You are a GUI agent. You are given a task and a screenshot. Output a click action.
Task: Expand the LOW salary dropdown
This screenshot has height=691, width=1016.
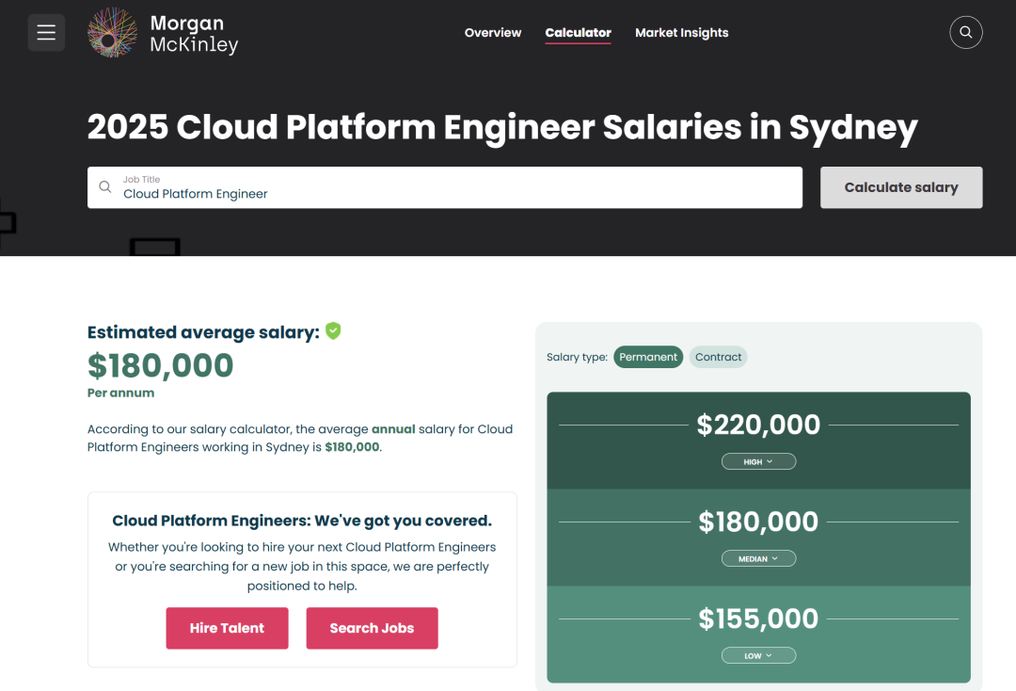point(758,655)
